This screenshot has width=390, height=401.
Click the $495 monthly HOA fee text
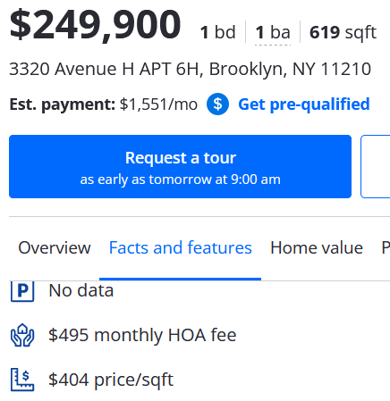[142, 335]
